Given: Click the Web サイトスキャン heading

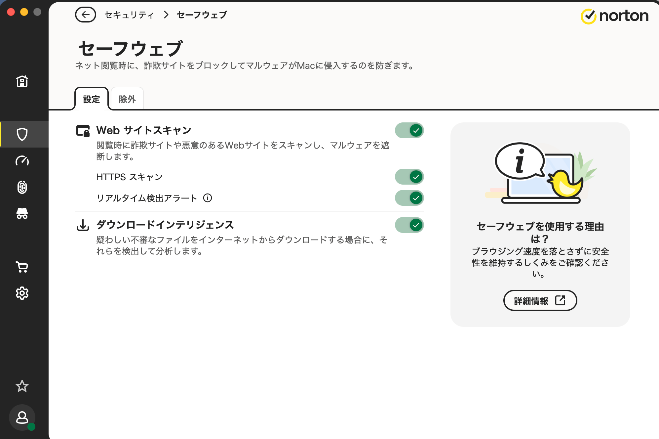Looking at the screenshot, I should click(x=144, y=130).
